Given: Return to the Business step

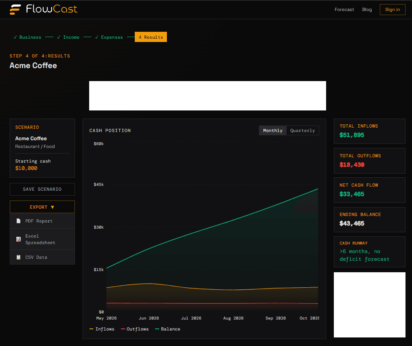Looking at the screenshot, I should point(27,37).
